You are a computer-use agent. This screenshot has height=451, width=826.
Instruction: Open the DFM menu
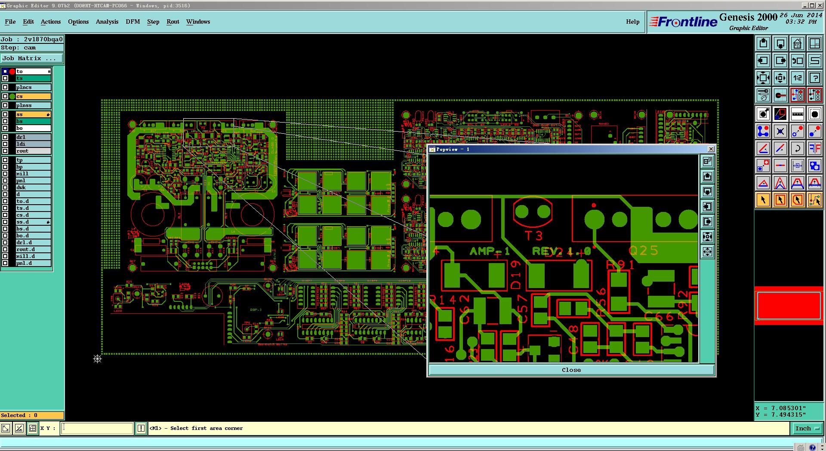coord(133,21)
